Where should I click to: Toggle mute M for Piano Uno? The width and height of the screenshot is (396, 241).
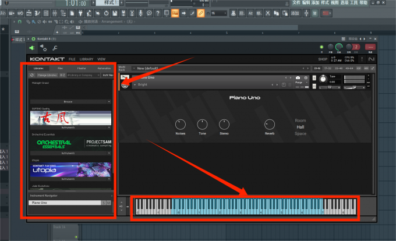click(x=108, y=203)
